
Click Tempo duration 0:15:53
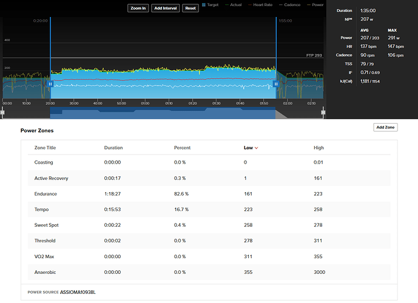(x=112, y=210)
